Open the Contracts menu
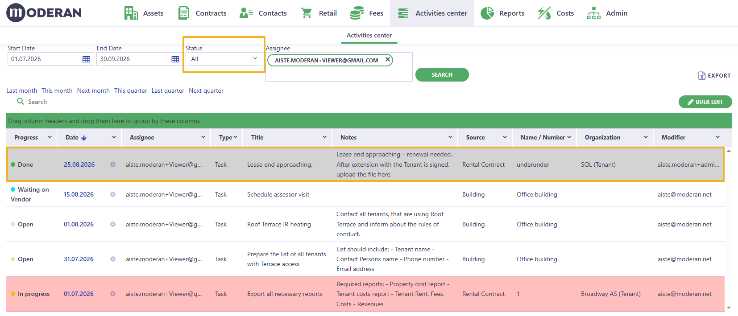Viewport: 738px width, 316px height. [x=202, y=13]
